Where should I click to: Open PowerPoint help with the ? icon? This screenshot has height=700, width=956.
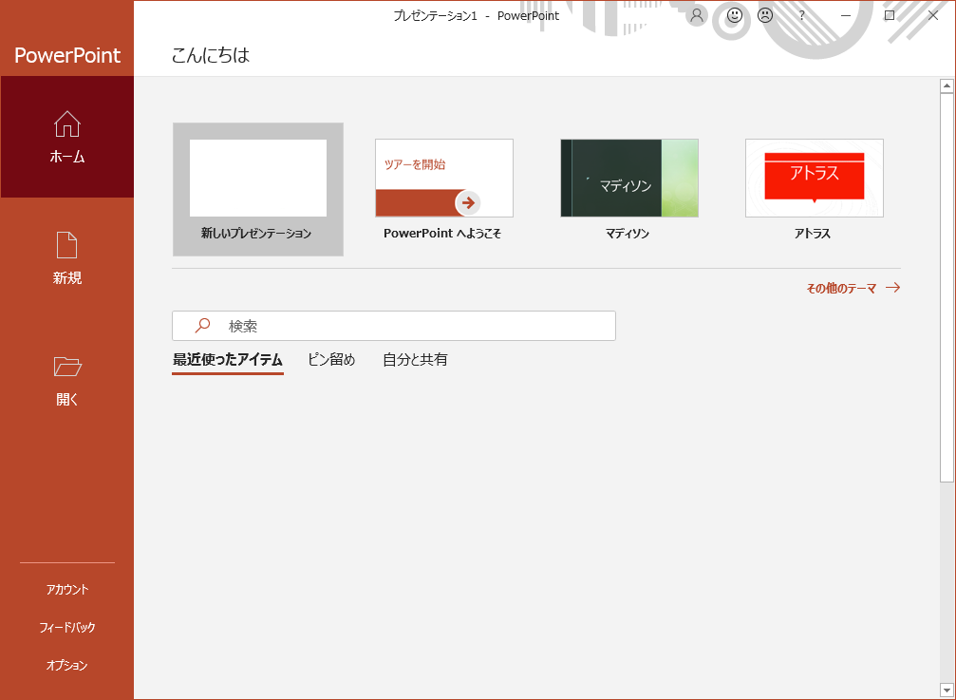pyautogui.click(x=801, y=16)
